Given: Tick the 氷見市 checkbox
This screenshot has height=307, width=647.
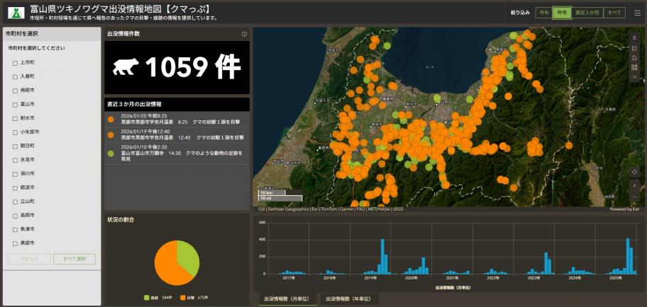Looking at the screenshot, I should pyautogui.click(x=16, y=160).
